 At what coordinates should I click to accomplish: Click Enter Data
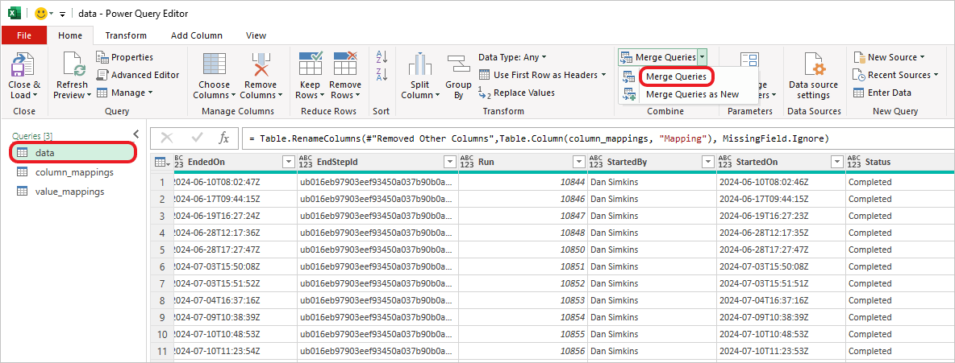pyautogui.click(x=882, y=93)
